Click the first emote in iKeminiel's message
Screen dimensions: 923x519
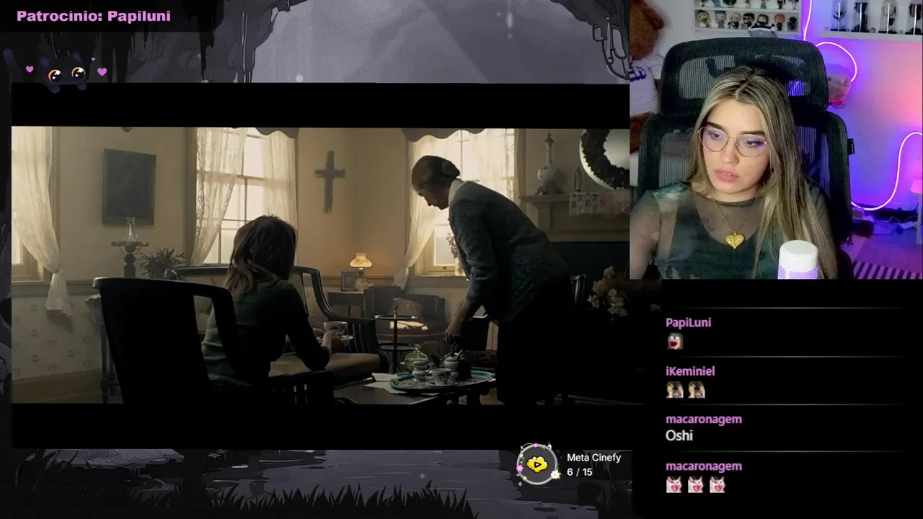(x=674, y=390)
